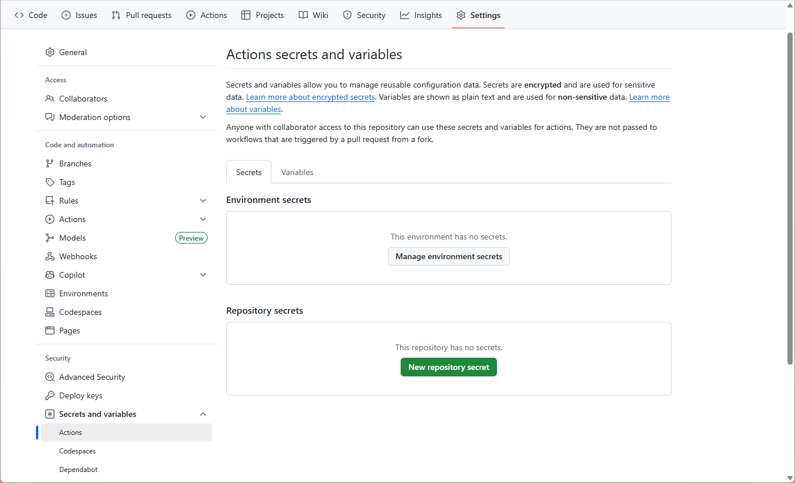Select the Branches icon in sidebar
The image size is (795, 483).
[50, 163]
